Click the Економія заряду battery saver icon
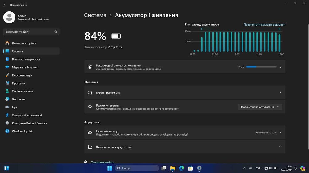309x173 pixels. click(90, 133)
